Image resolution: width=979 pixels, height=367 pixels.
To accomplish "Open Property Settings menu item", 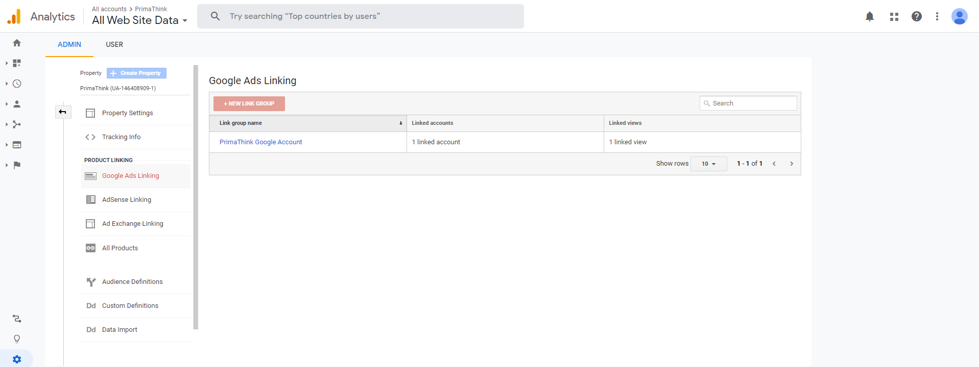I will pos(136,113).
